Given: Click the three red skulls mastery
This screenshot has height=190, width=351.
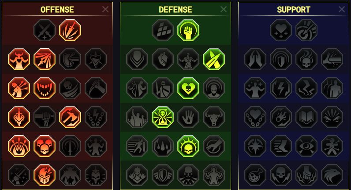Looking at the screenshot, I should 45,146.
